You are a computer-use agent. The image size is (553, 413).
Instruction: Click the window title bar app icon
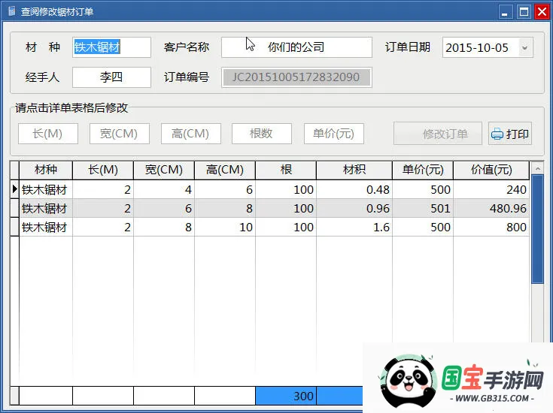(11, 11)
